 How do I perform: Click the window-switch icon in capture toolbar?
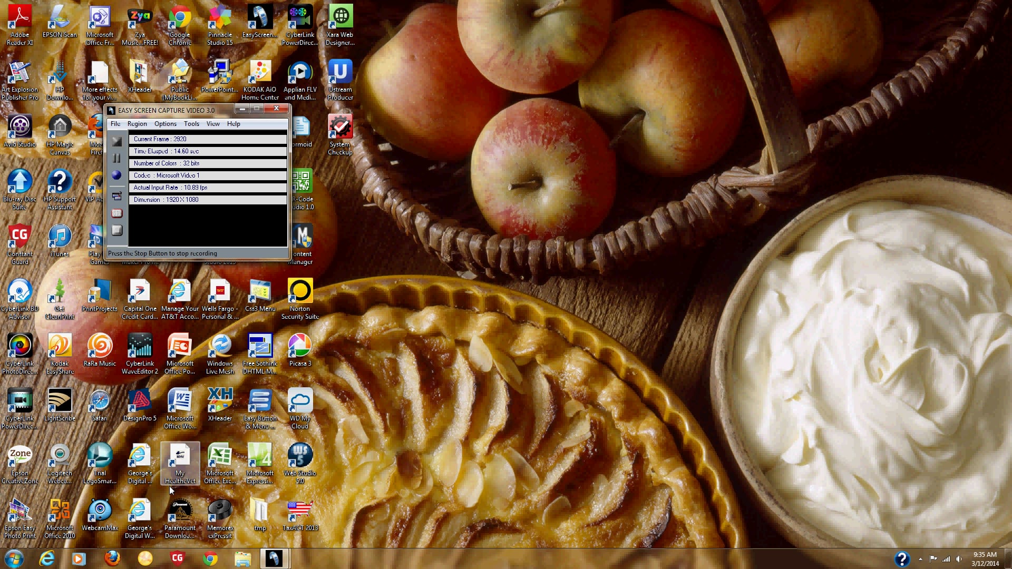click(x=117, y=197)
